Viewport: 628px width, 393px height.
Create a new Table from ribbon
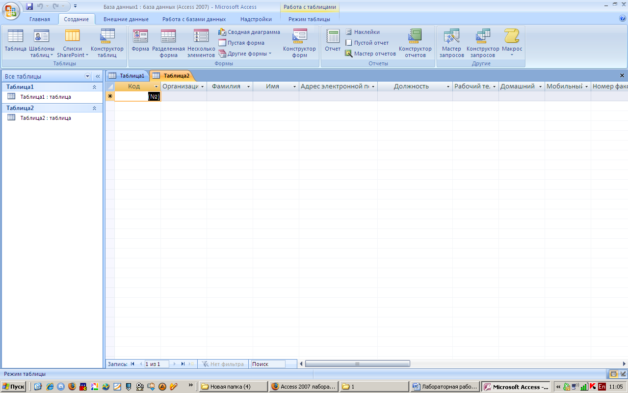tap(15, 41)
